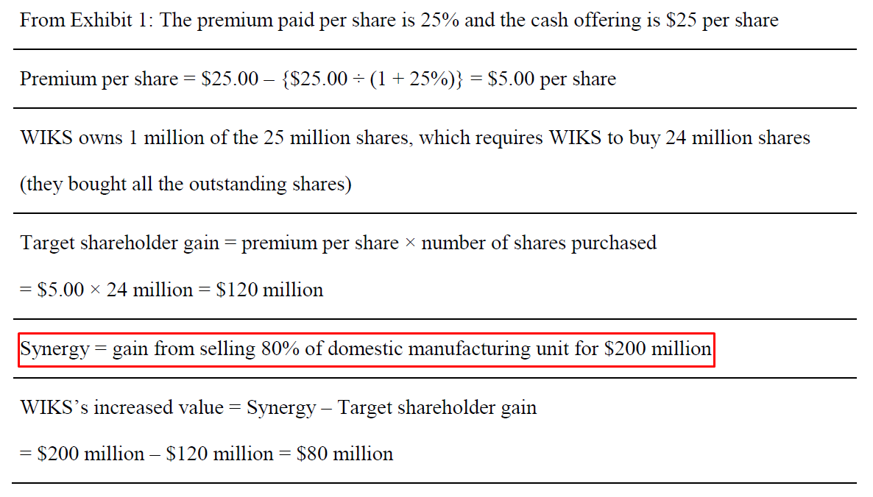
Task: Click the line starting "WIKS owns 1 million"
Action: point(414,137)
